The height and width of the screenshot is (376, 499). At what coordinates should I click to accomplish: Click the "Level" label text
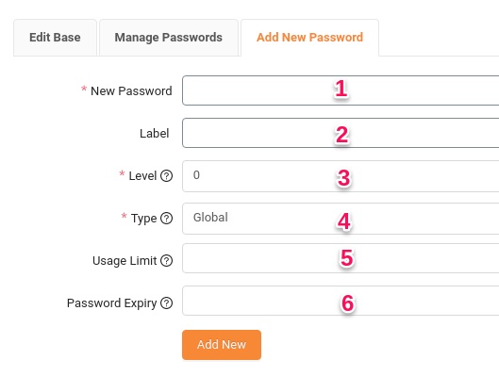(142, 176)
